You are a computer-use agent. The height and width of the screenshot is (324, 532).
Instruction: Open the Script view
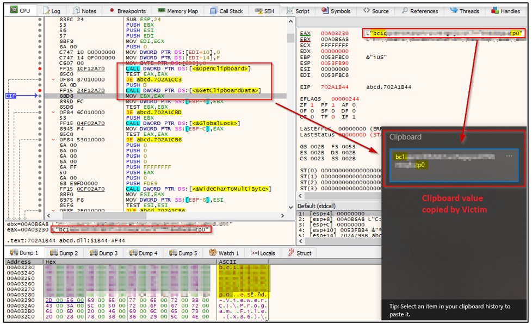coord(299,10)
